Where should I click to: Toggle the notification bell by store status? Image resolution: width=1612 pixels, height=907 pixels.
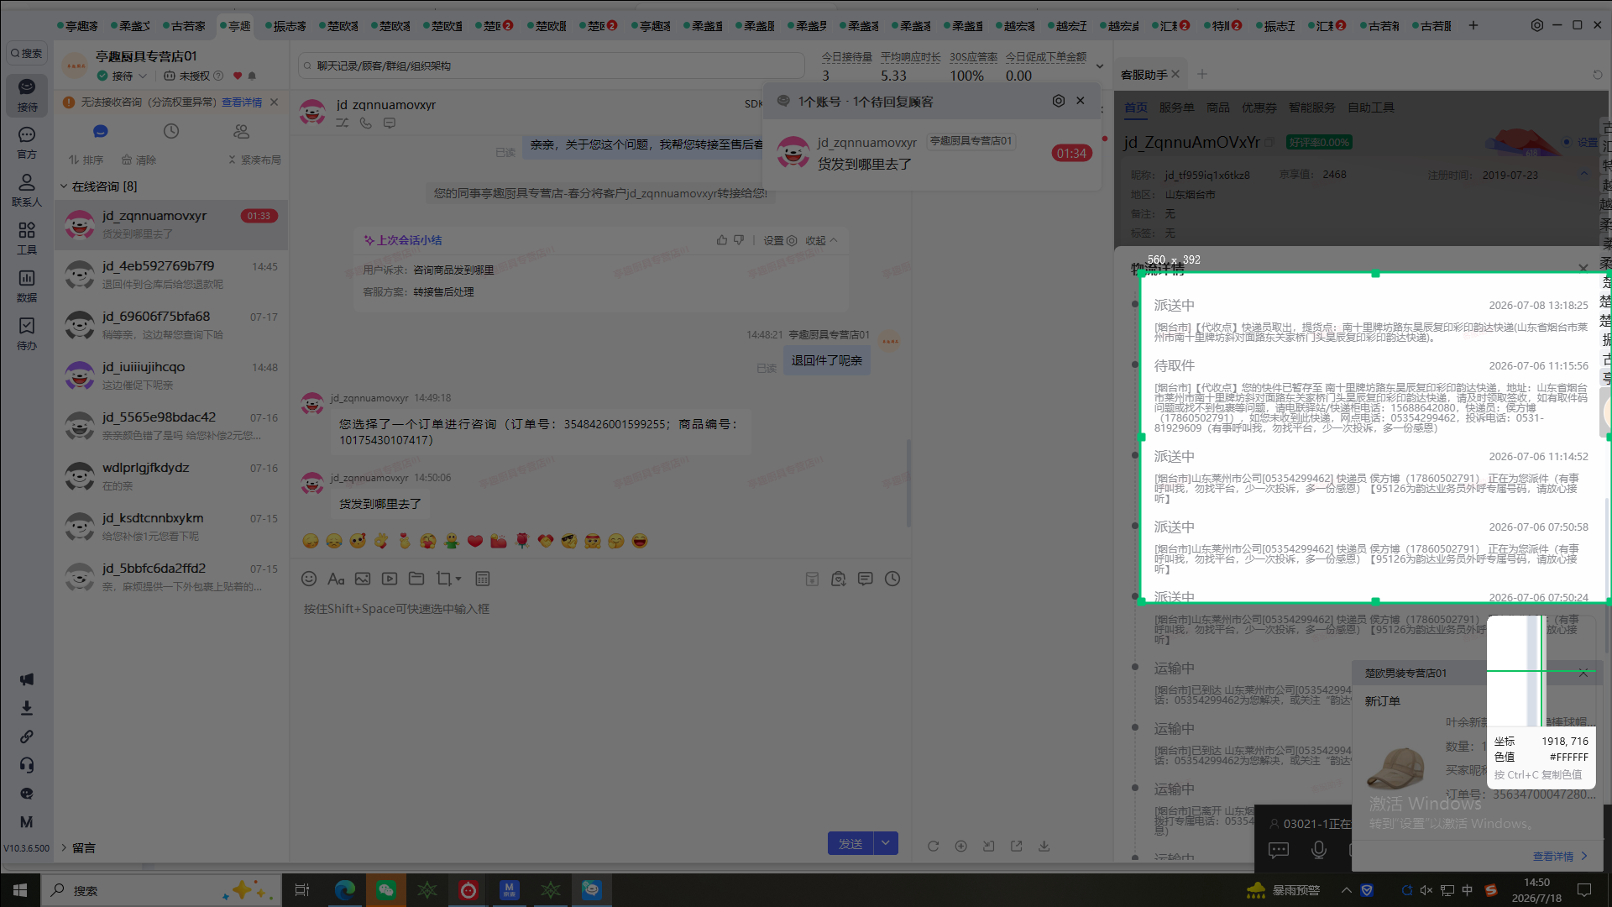pos(252,76)
